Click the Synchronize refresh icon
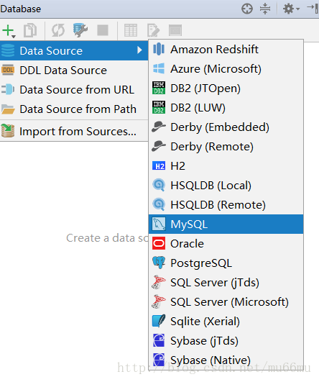The height and width of the screenshot is (382, 319). point(58,30)
